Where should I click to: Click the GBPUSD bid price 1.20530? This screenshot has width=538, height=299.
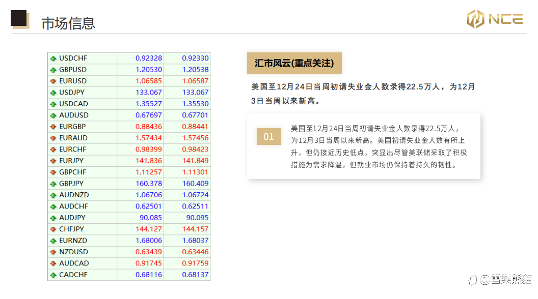(149, 70)
